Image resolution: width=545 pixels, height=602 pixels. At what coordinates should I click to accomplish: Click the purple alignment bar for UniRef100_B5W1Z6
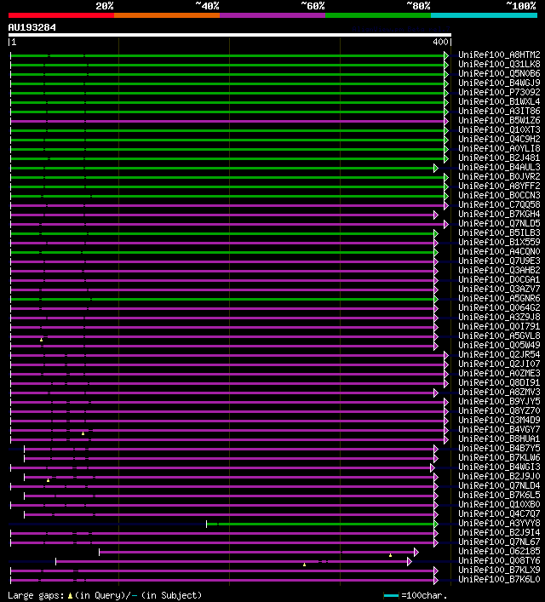pos(227,121)
